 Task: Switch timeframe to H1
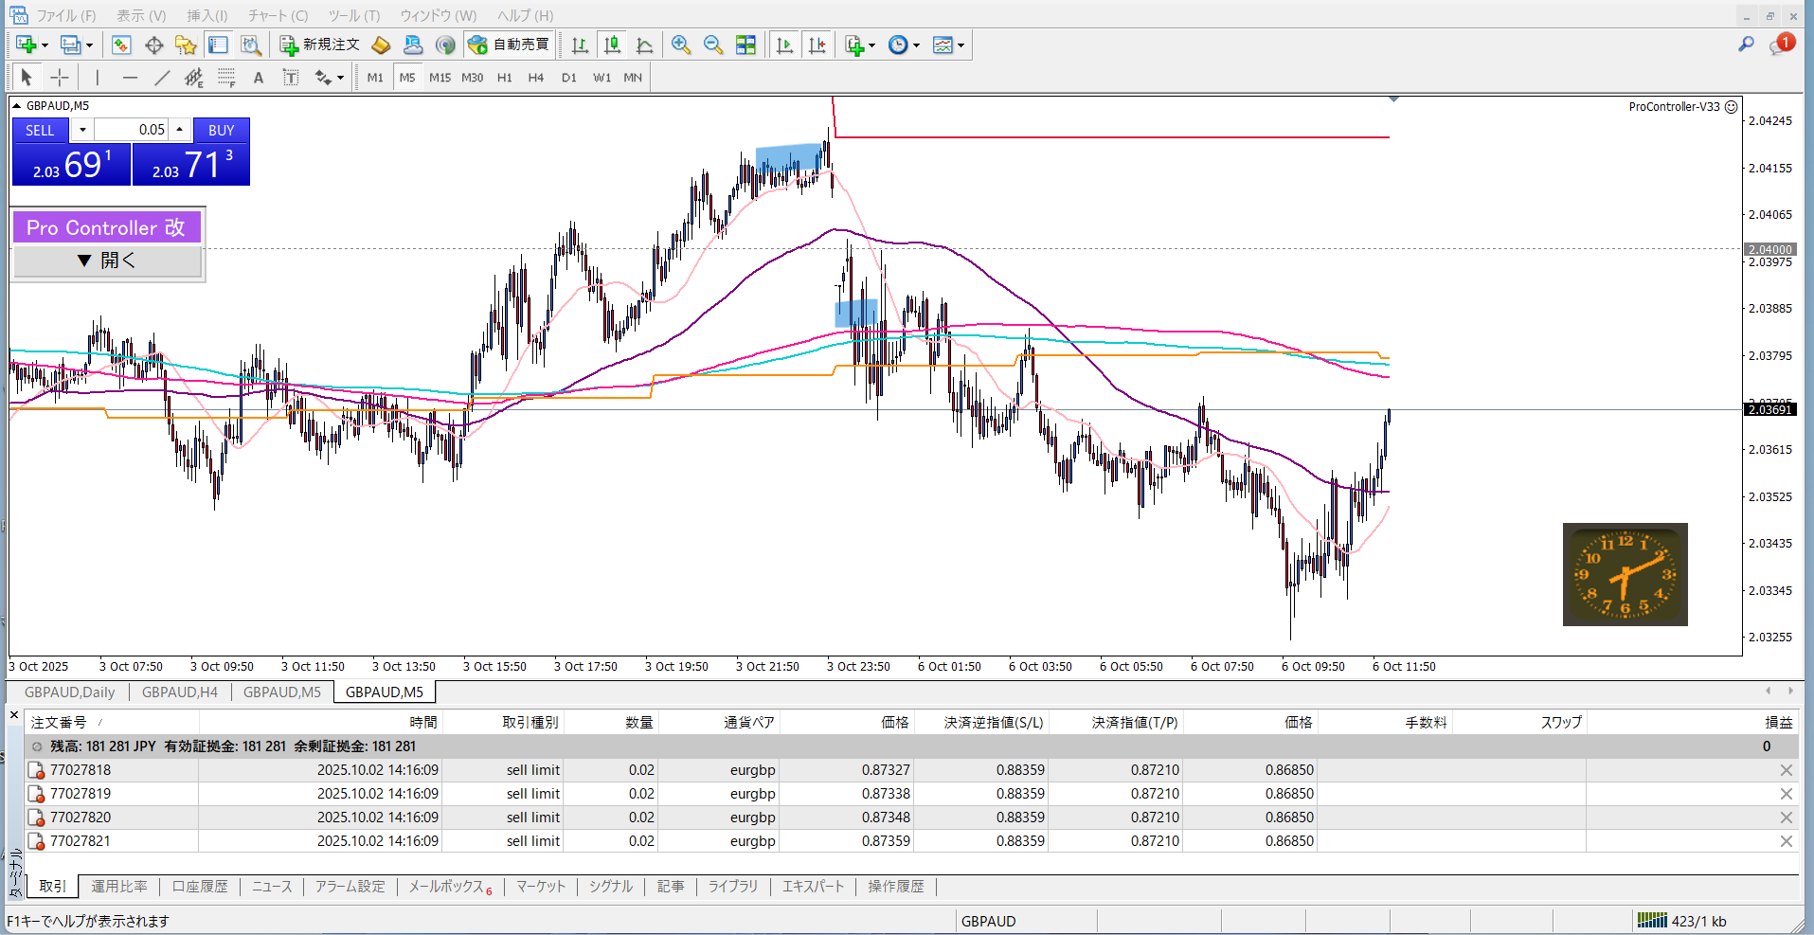tap(504, 78)
